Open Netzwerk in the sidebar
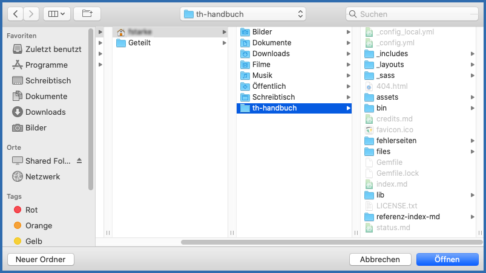486x273 pixels. [x=36, y=176]
